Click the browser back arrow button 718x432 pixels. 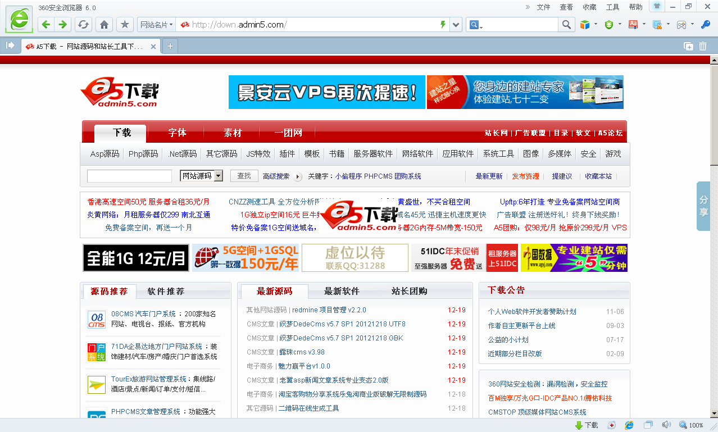coord(46,25)
